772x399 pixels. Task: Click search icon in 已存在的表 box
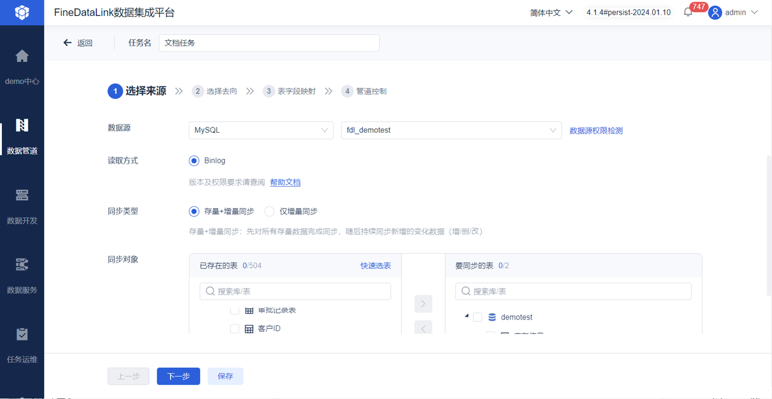(210, 291)
